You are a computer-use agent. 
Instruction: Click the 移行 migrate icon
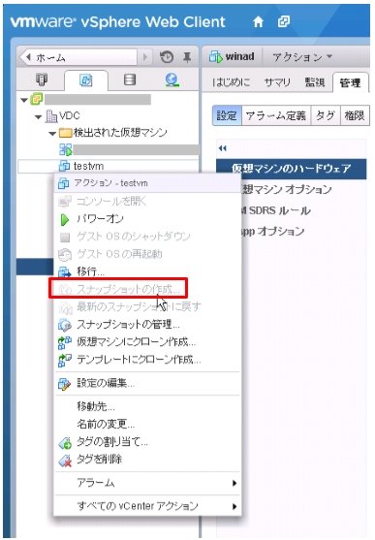coord(64,271)
